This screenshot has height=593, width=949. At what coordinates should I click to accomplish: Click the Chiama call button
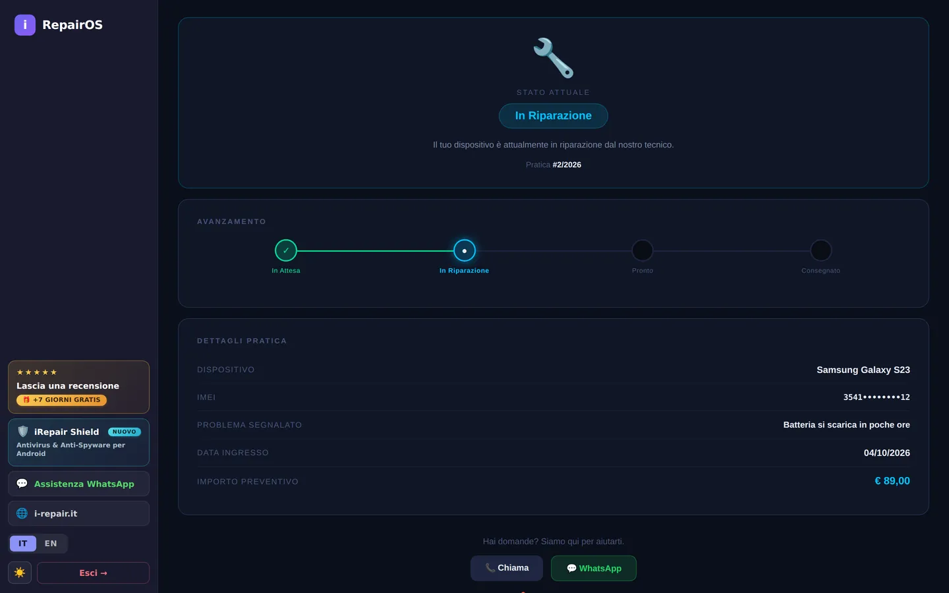(x=507, y=568)
